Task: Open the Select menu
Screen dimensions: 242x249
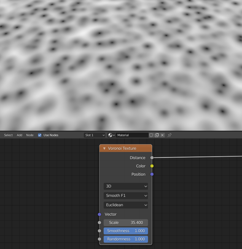Action: point(8,135)
